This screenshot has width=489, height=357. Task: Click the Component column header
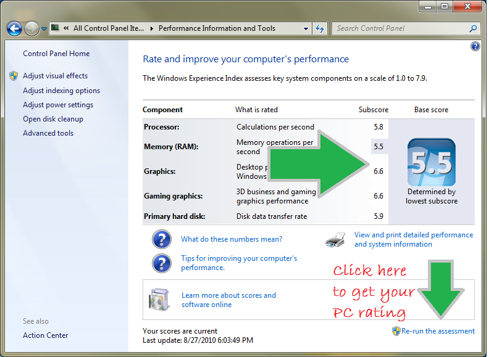click(x=162, y=110)
